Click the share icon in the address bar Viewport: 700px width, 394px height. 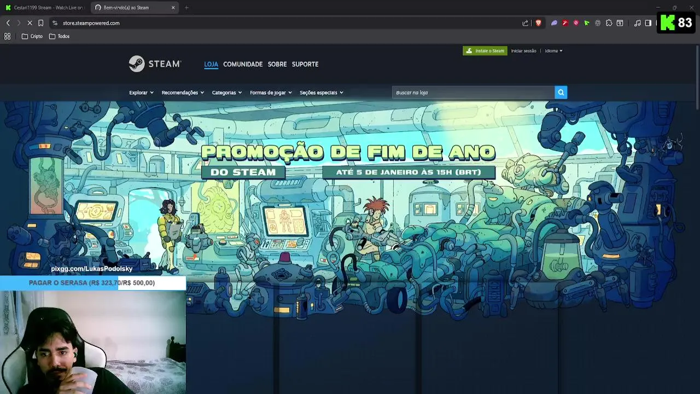click(526, 23)
